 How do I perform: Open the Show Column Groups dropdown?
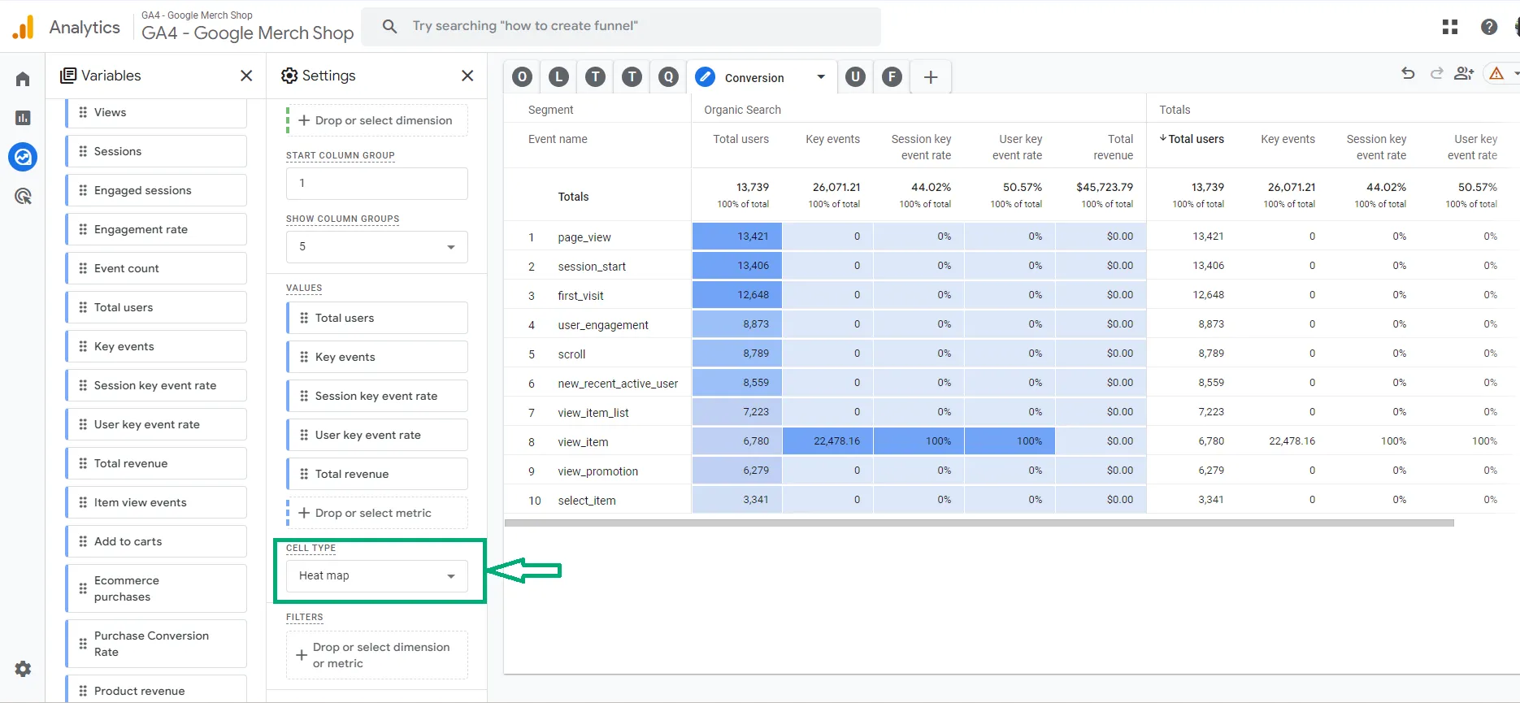[x=377, y=247]
